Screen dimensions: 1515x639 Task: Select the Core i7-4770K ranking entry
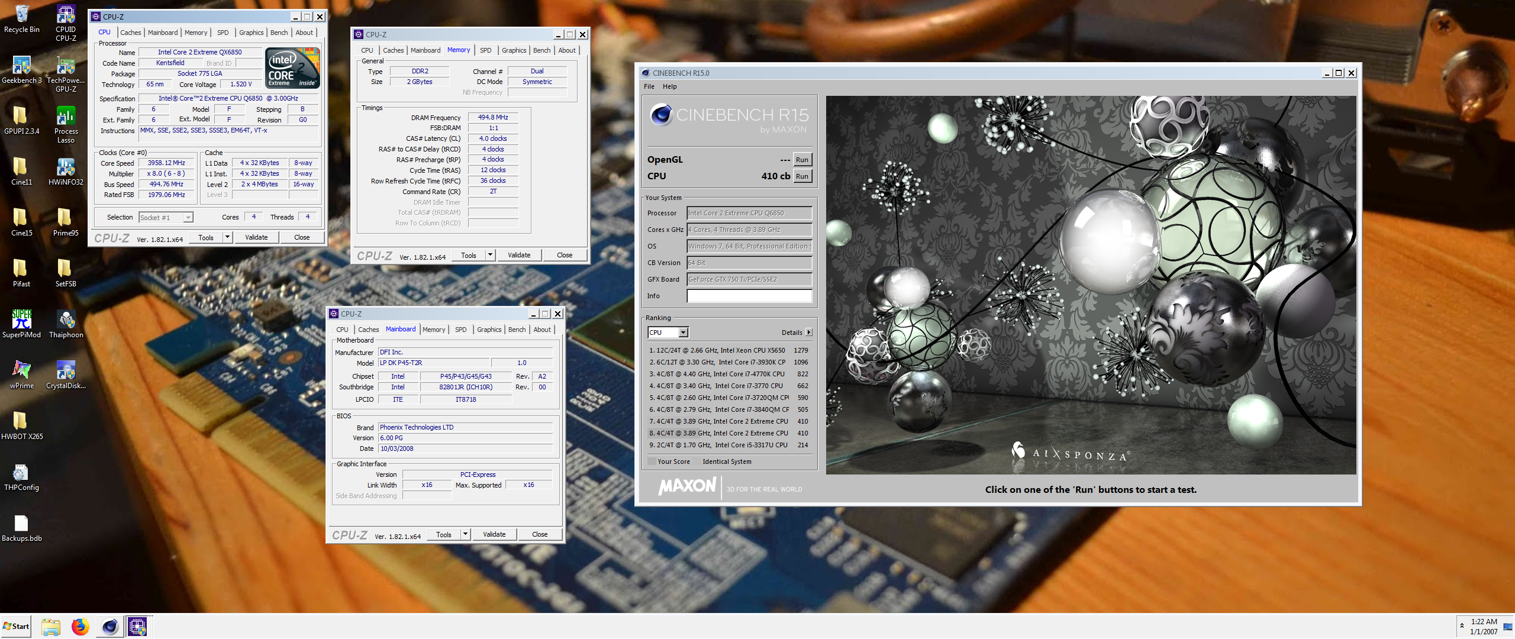point(729,374)
